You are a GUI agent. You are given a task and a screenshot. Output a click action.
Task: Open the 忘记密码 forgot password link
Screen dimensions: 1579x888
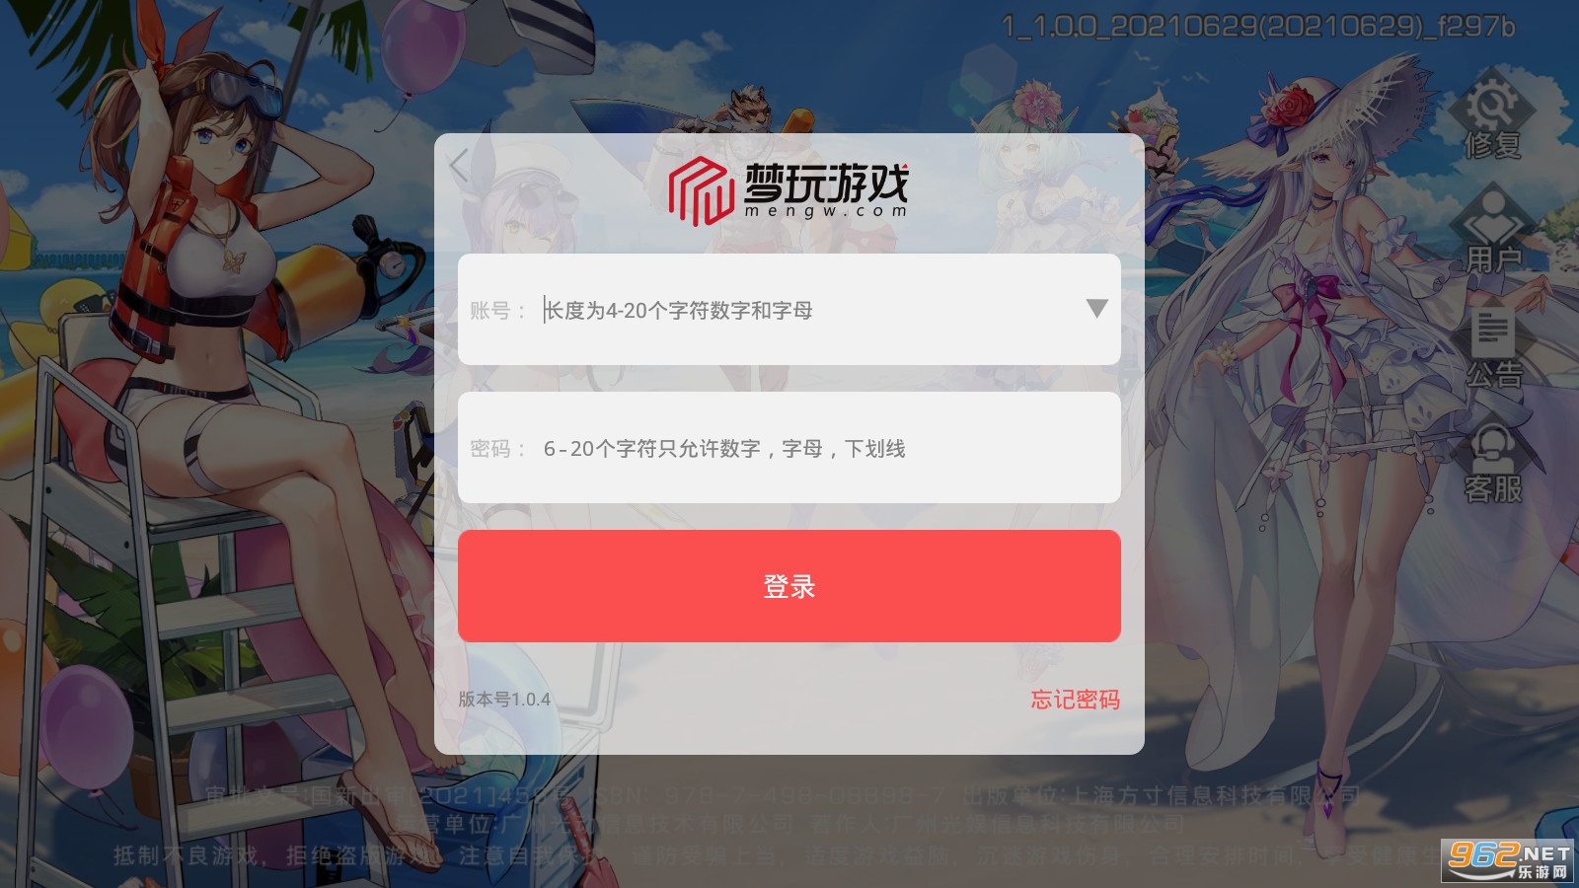[1075, 700]
